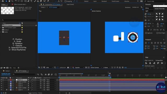This screenshot has width=167, height=94.
Task: Enable the Ligatures checkbox
Action: click(x=146, y=33)
